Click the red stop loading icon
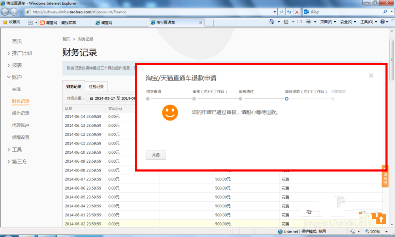Image resolution: width=395 pixels, height=237 pixels. click(297, 12)
